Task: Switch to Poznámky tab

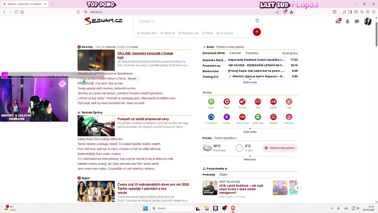Action: (x=252, y=53)
